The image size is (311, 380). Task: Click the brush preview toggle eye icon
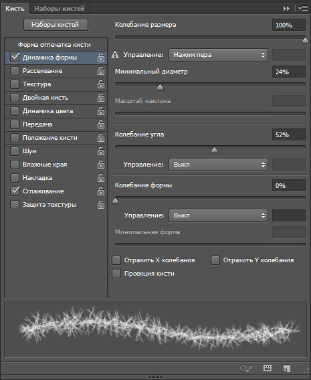pos(246,369)
